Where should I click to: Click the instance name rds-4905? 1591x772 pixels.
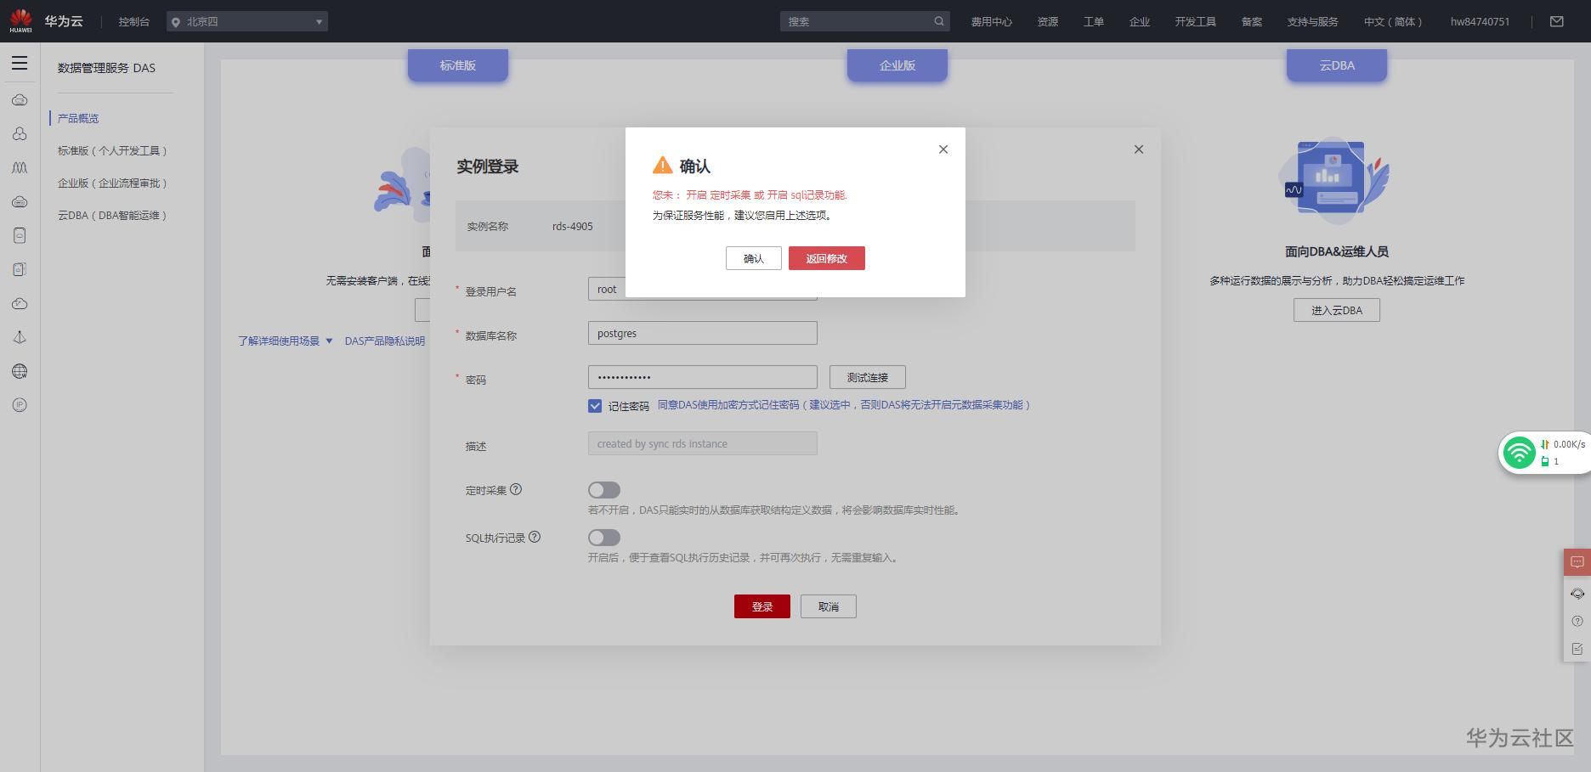pos(573,227)
